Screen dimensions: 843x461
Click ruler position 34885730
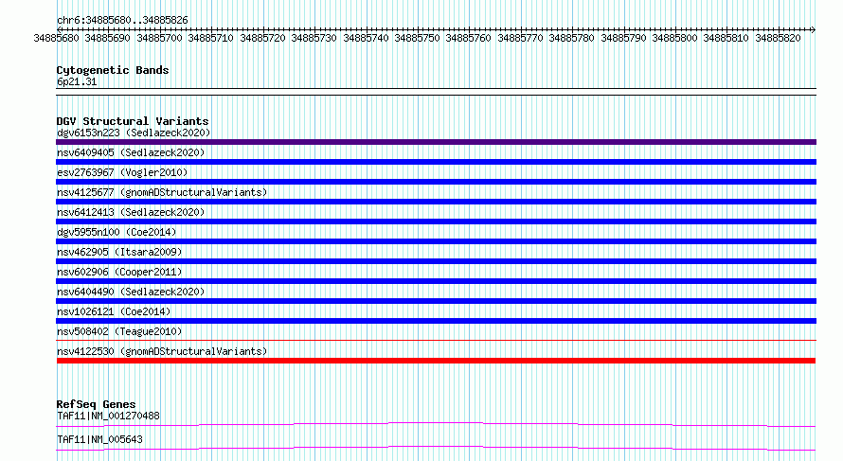click(x=314, y=38)
